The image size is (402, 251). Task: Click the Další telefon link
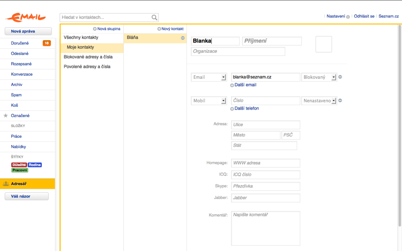pos(247,108)
